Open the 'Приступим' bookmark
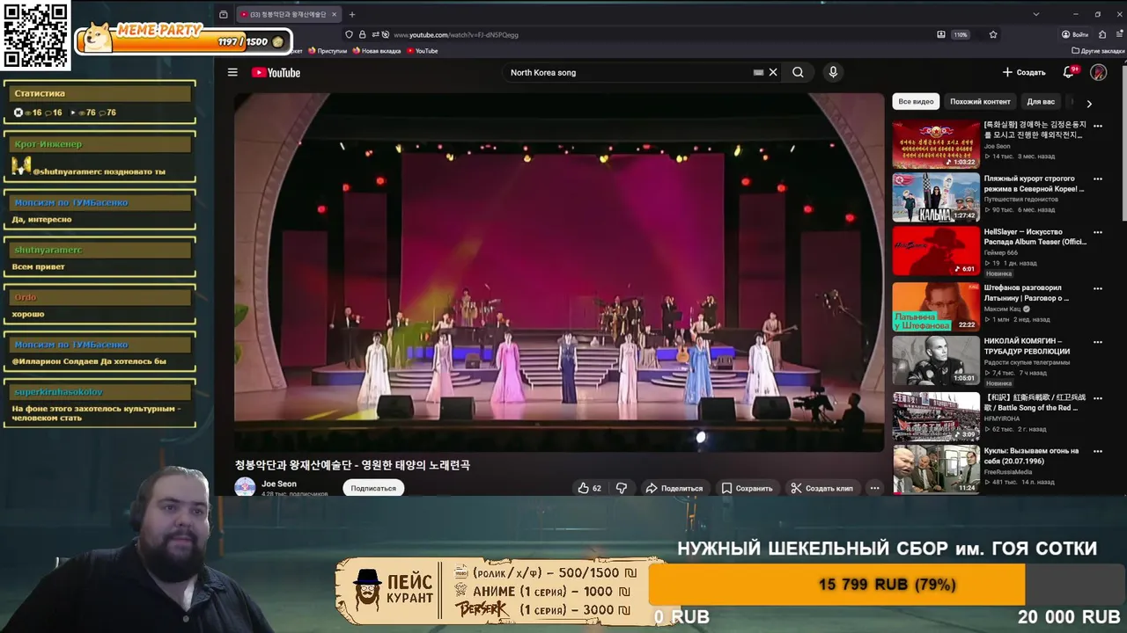The width and height of the screenshot is (1127, 633). [327, 51]
